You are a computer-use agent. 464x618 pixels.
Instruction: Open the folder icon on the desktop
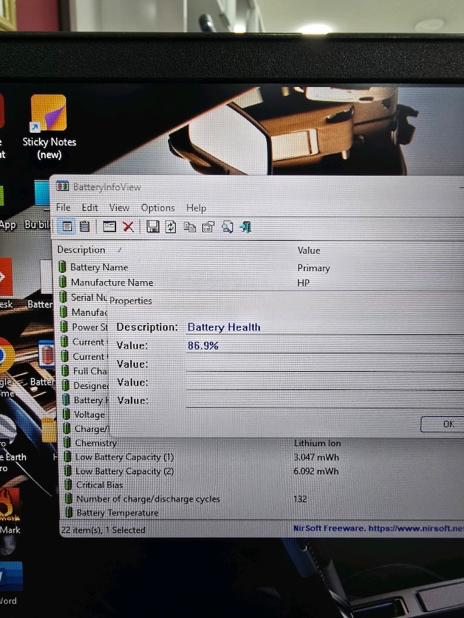50,430
